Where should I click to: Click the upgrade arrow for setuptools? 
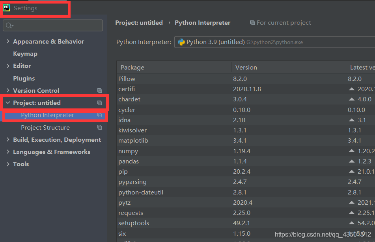click(352, 223)
